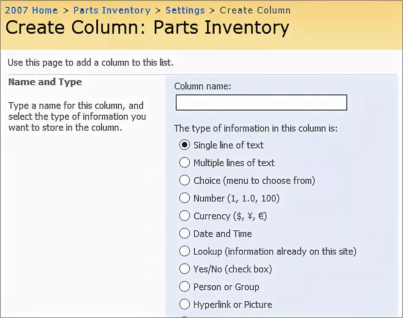Pick the Yes/No (check box) type

click(185, 269)
